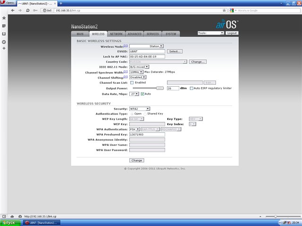
Task: Add a panel with the sidebar plus icon
Action: click(4, 48)
